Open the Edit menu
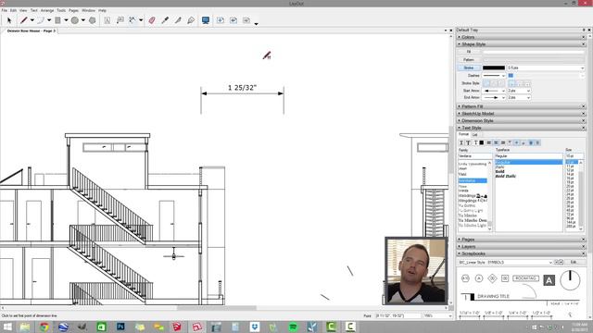Screen dimensions: 593x333 (13, 10)
